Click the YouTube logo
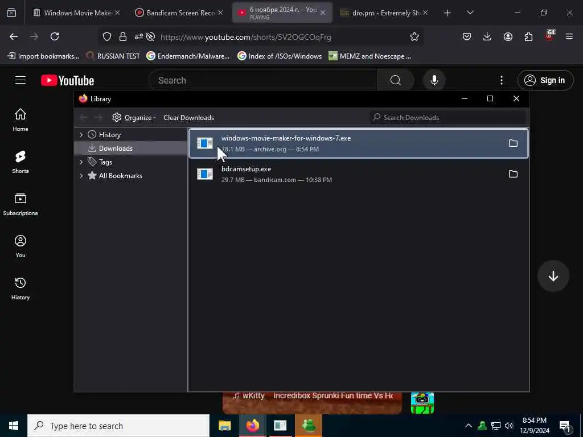 click(68, 80)
